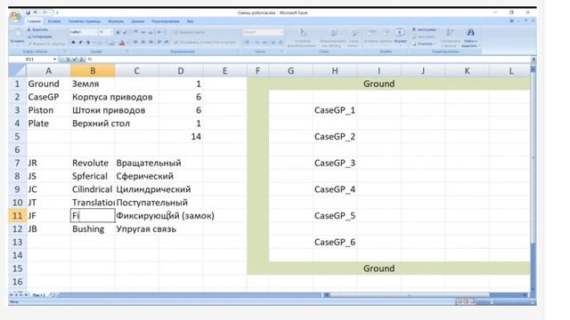Open the Рецензирование (Review) ribbon tab
Viewport: 570px width, 320px height.
166,21
